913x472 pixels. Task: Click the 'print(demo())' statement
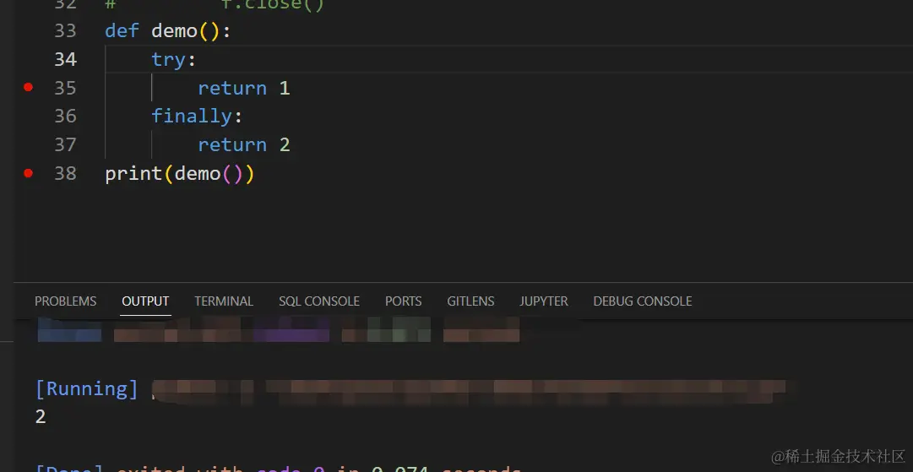coord(179,173)
